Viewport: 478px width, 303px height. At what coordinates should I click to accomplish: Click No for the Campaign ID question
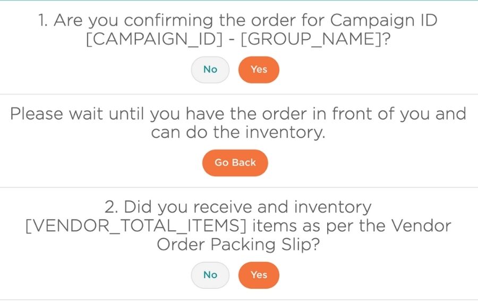point(210,70)
